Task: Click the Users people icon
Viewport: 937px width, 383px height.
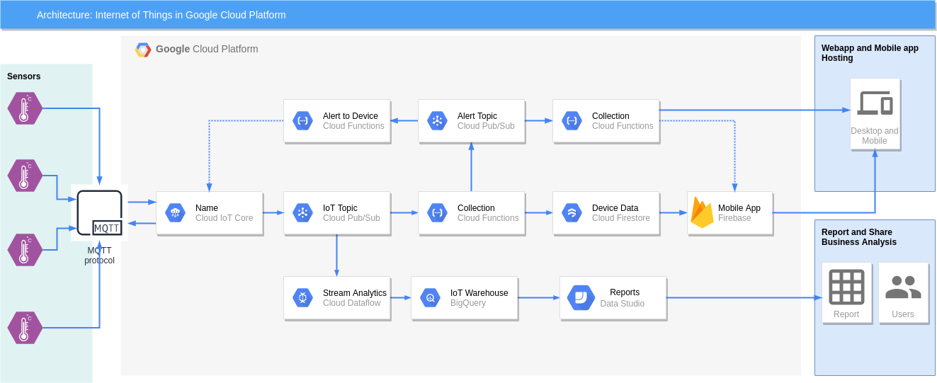Action: [x=903, y=287]
